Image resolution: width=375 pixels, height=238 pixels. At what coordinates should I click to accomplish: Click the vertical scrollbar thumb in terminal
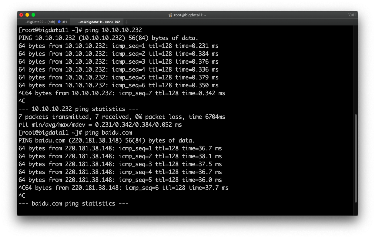(356, 158)
